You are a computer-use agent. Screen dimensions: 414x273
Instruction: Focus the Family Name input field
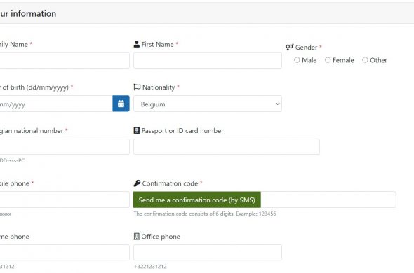pyautogui.click(x=65, y=61)
